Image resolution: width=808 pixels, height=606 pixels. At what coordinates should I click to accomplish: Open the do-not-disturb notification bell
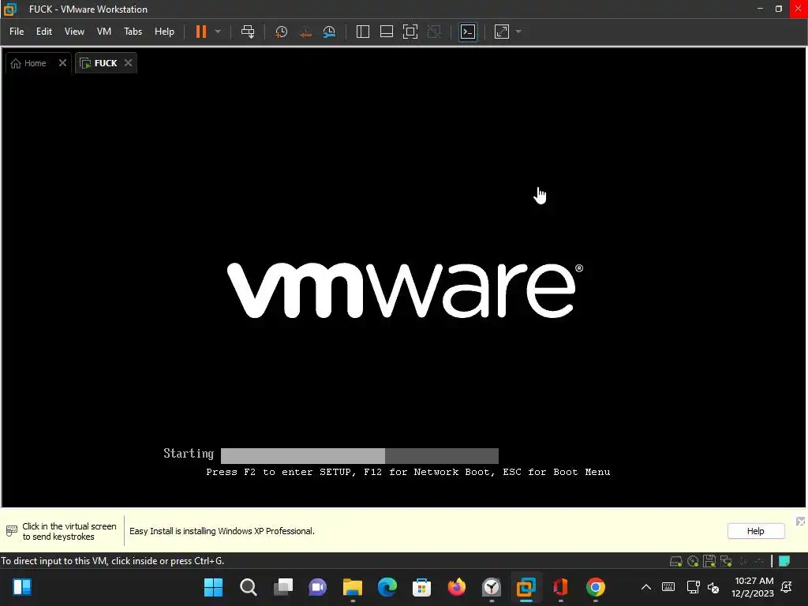(x=787, y=587)
